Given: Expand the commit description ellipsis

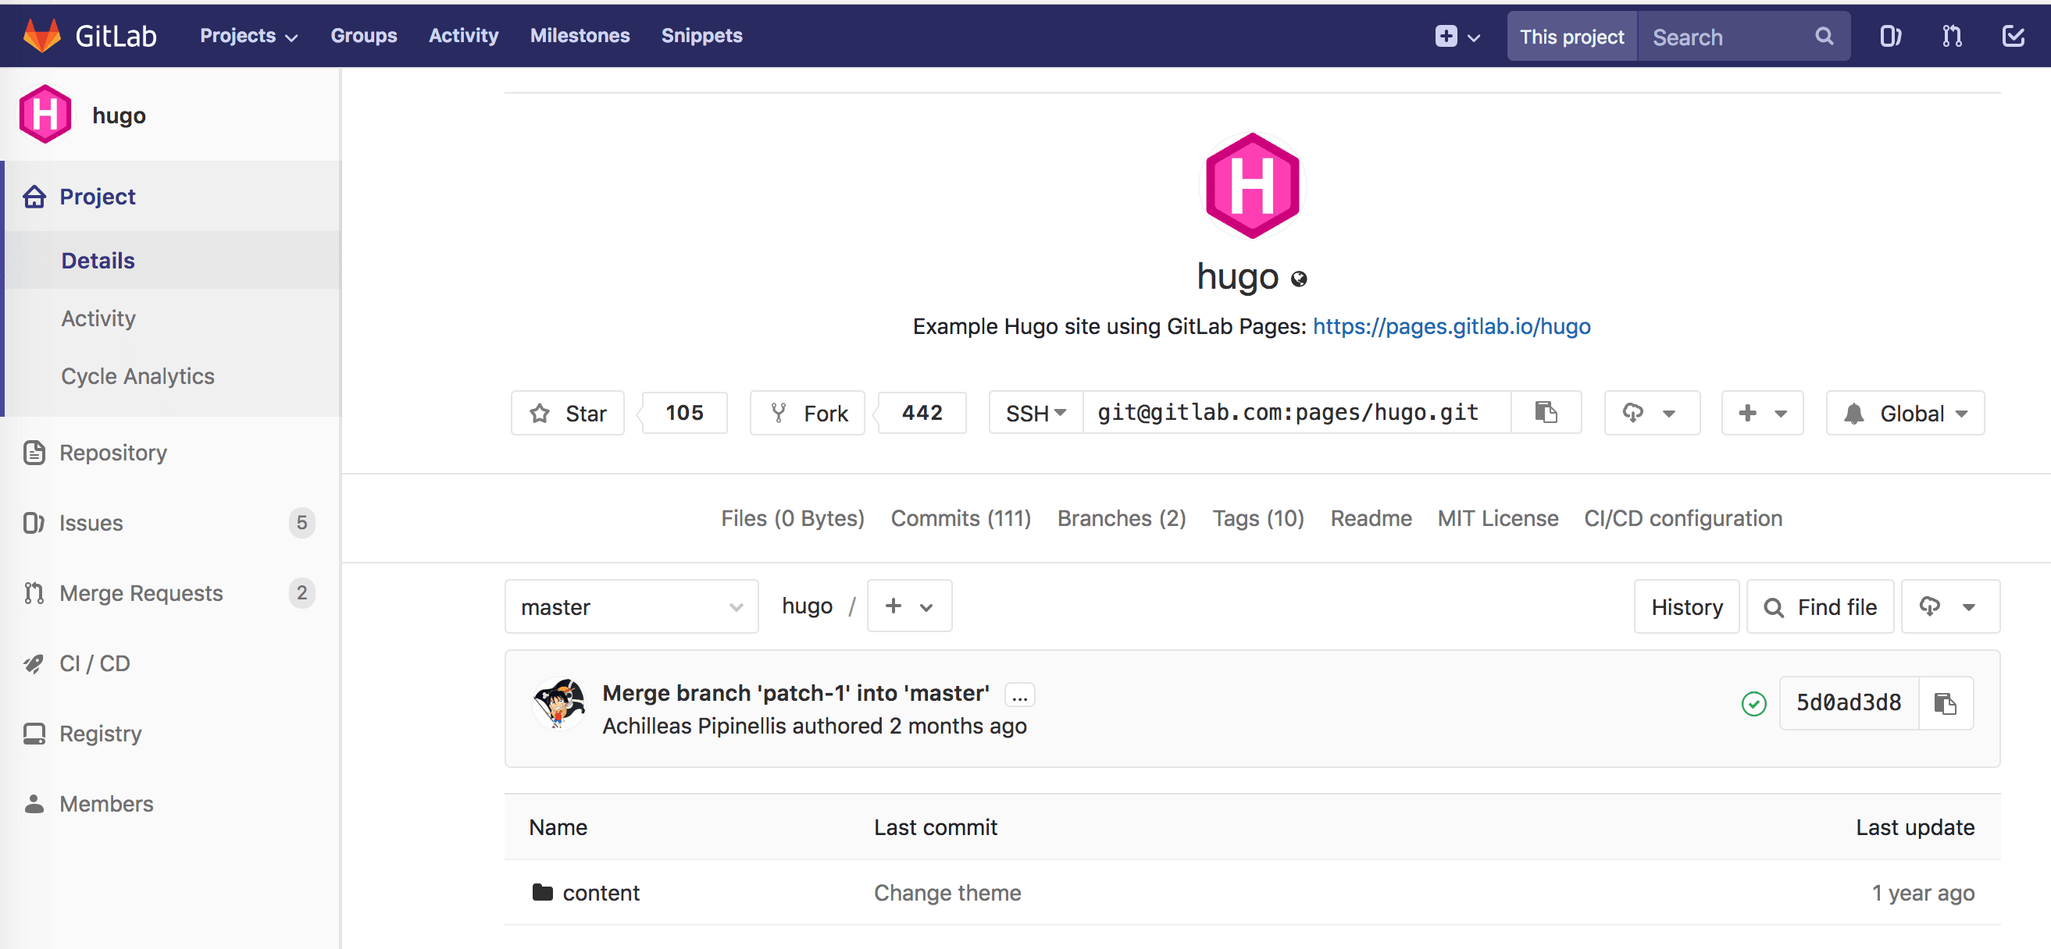Looking at the screenshot, I should pyautogui.click(x=1019, y=695).
